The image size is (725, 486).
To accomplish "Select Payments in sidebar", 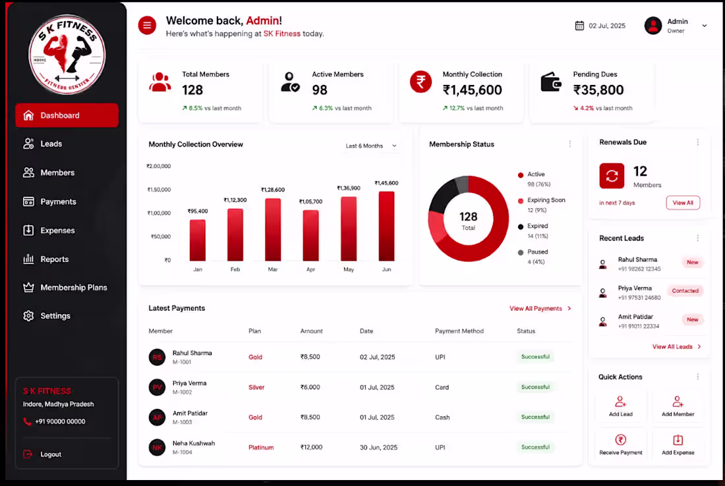I will pos(67,202).
